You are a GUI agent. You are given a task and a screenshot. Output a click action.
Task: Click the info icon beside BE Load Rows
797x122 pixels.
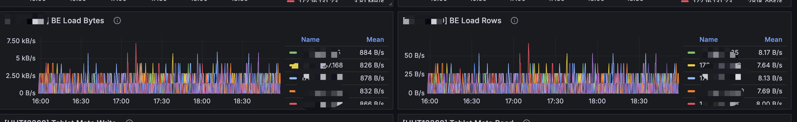click(514, 21)
